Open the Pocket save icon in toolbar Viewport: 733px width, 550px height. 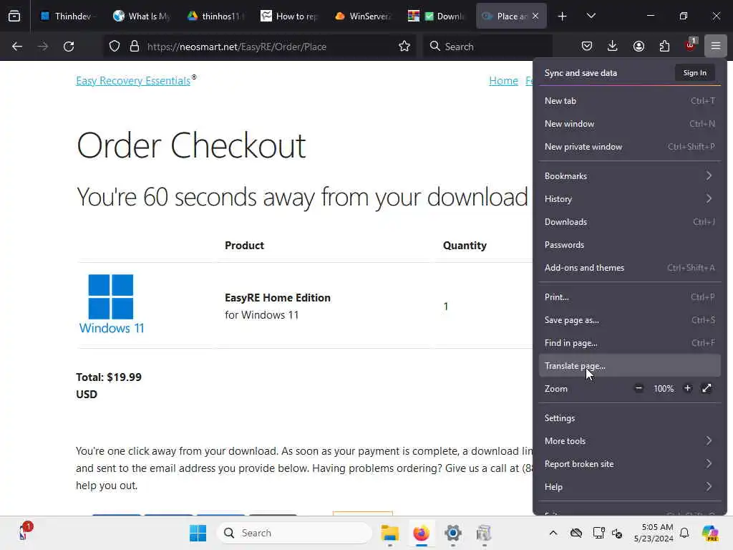[x=587, y=46]
